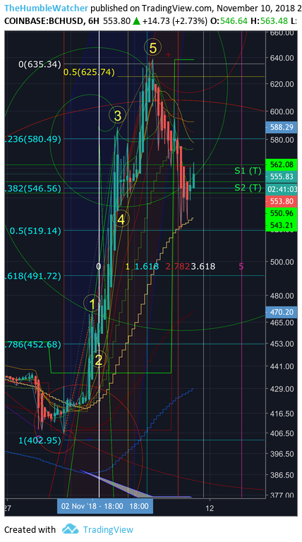Click the 1(402.95) retracement label
The width and height of the screenshot is (302, 542).
click(x=40, y=440)
